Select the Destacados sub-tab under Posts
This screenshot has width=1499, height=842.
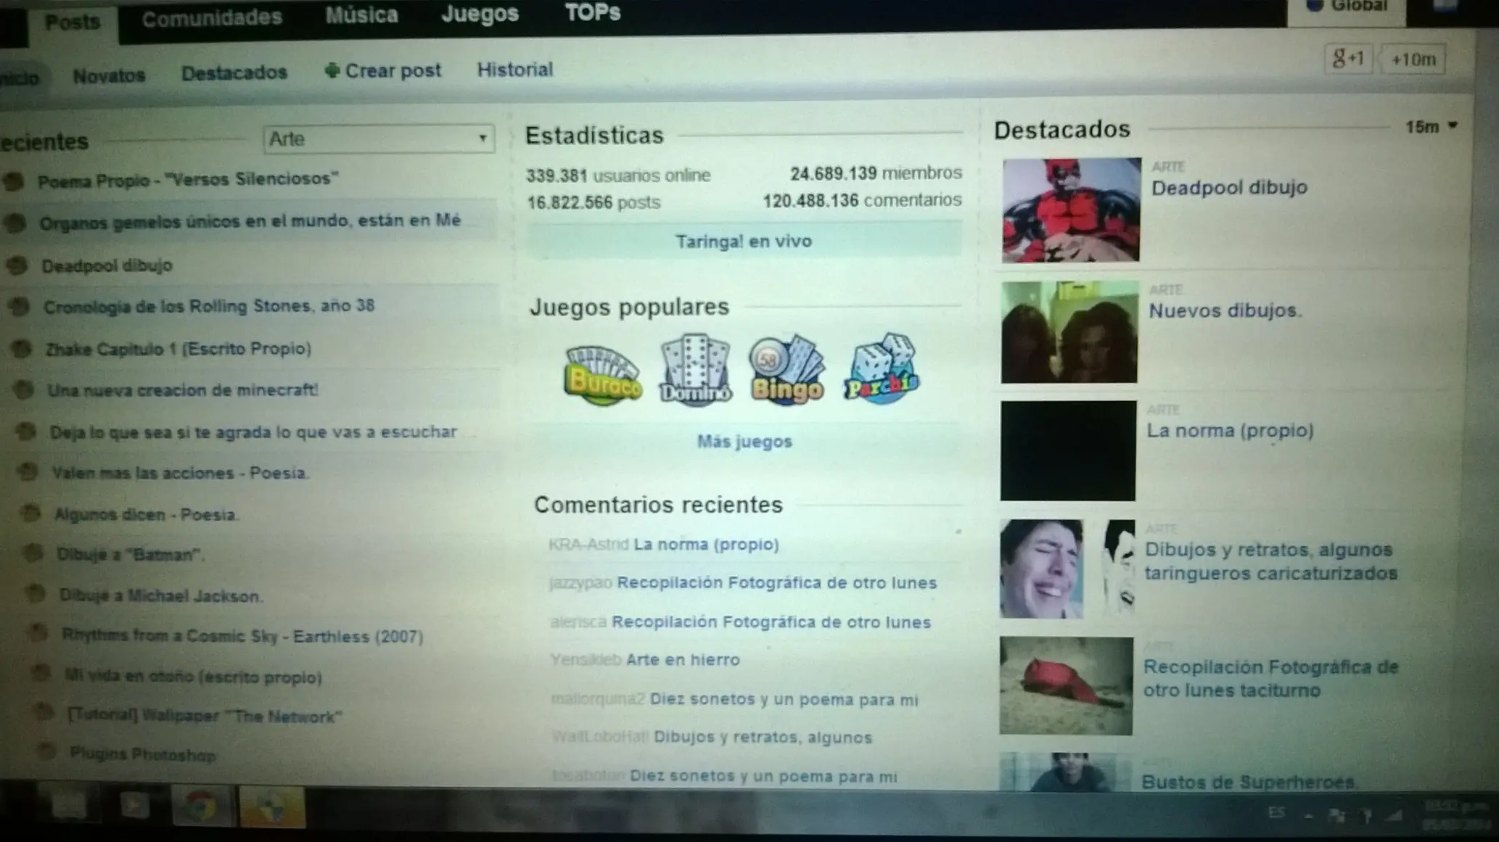coord(234,73)
